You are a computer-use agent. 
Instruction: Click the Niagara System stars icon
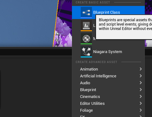(86, 52)
